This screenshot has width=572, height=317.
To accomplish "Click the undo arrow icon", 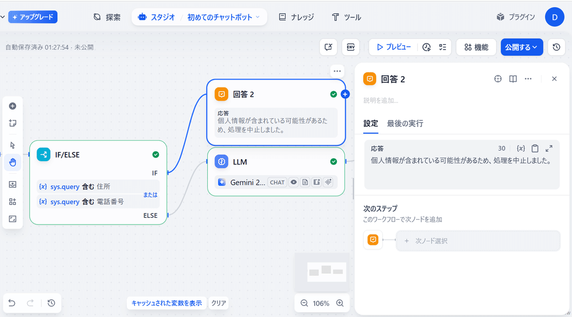I will [12, 303].
